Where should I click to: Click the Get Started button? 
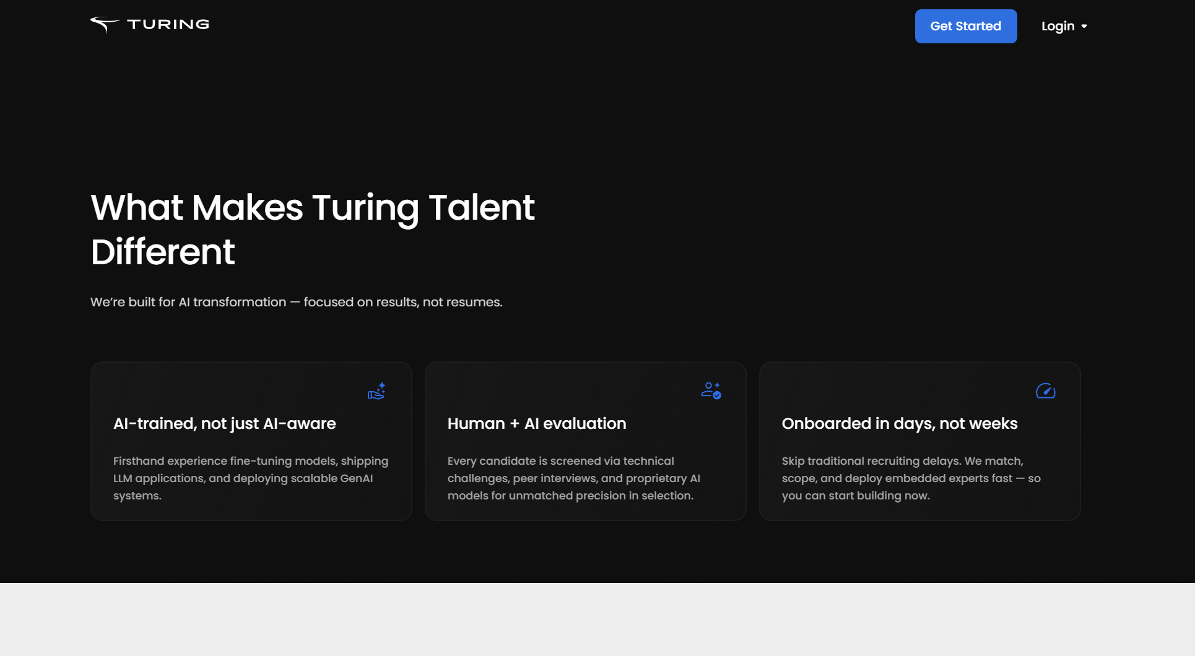pyautogui.click(x=966, y=26)
